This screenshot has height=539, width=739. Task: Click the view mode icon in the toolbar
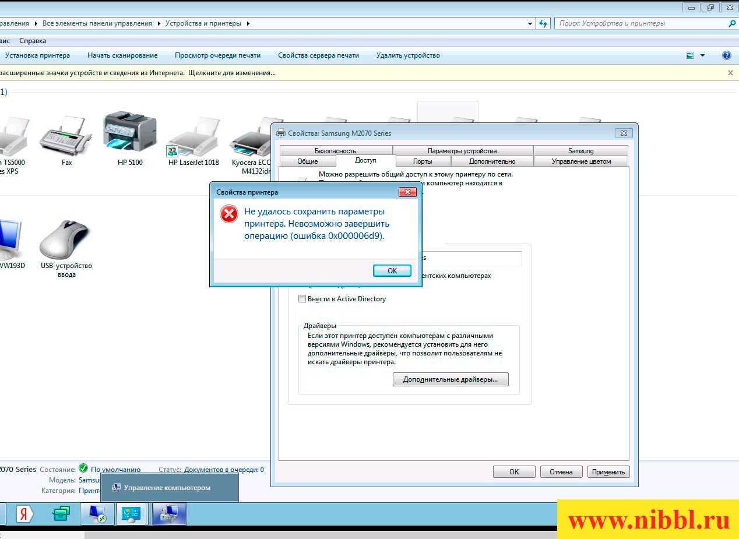click(x=690, y=55)
